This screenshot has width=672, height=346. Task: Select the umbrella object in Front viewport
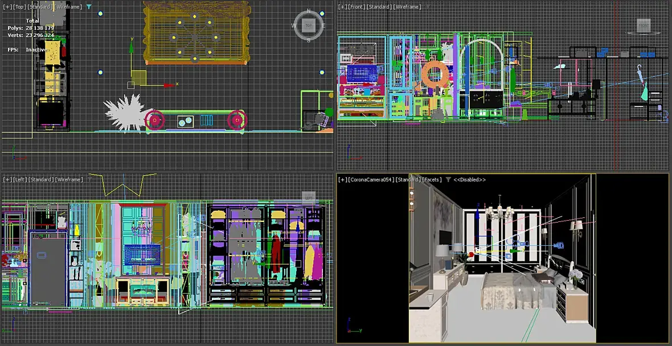(640, 75)
